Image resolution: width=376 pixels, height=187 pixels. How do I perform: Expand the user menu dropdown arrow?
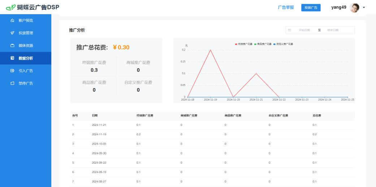click(x=364, y=8)
